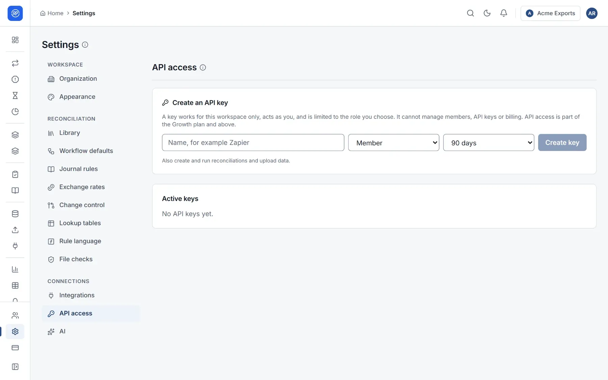Click the table grid icon in left rail

click(15, 285)
